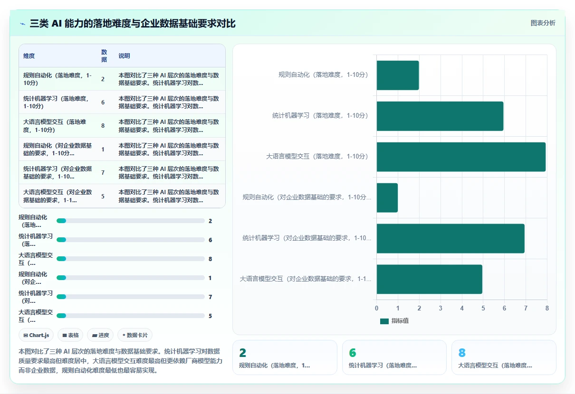Click the page title 三类 AI 能力的落地难度

[133, 24]
